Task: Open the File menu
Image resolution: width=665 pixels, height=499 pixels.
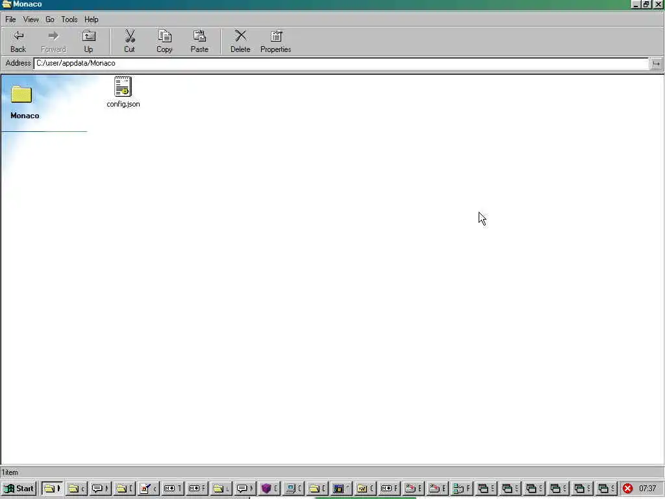Action: pyautogui.click(x=10, y=19)
